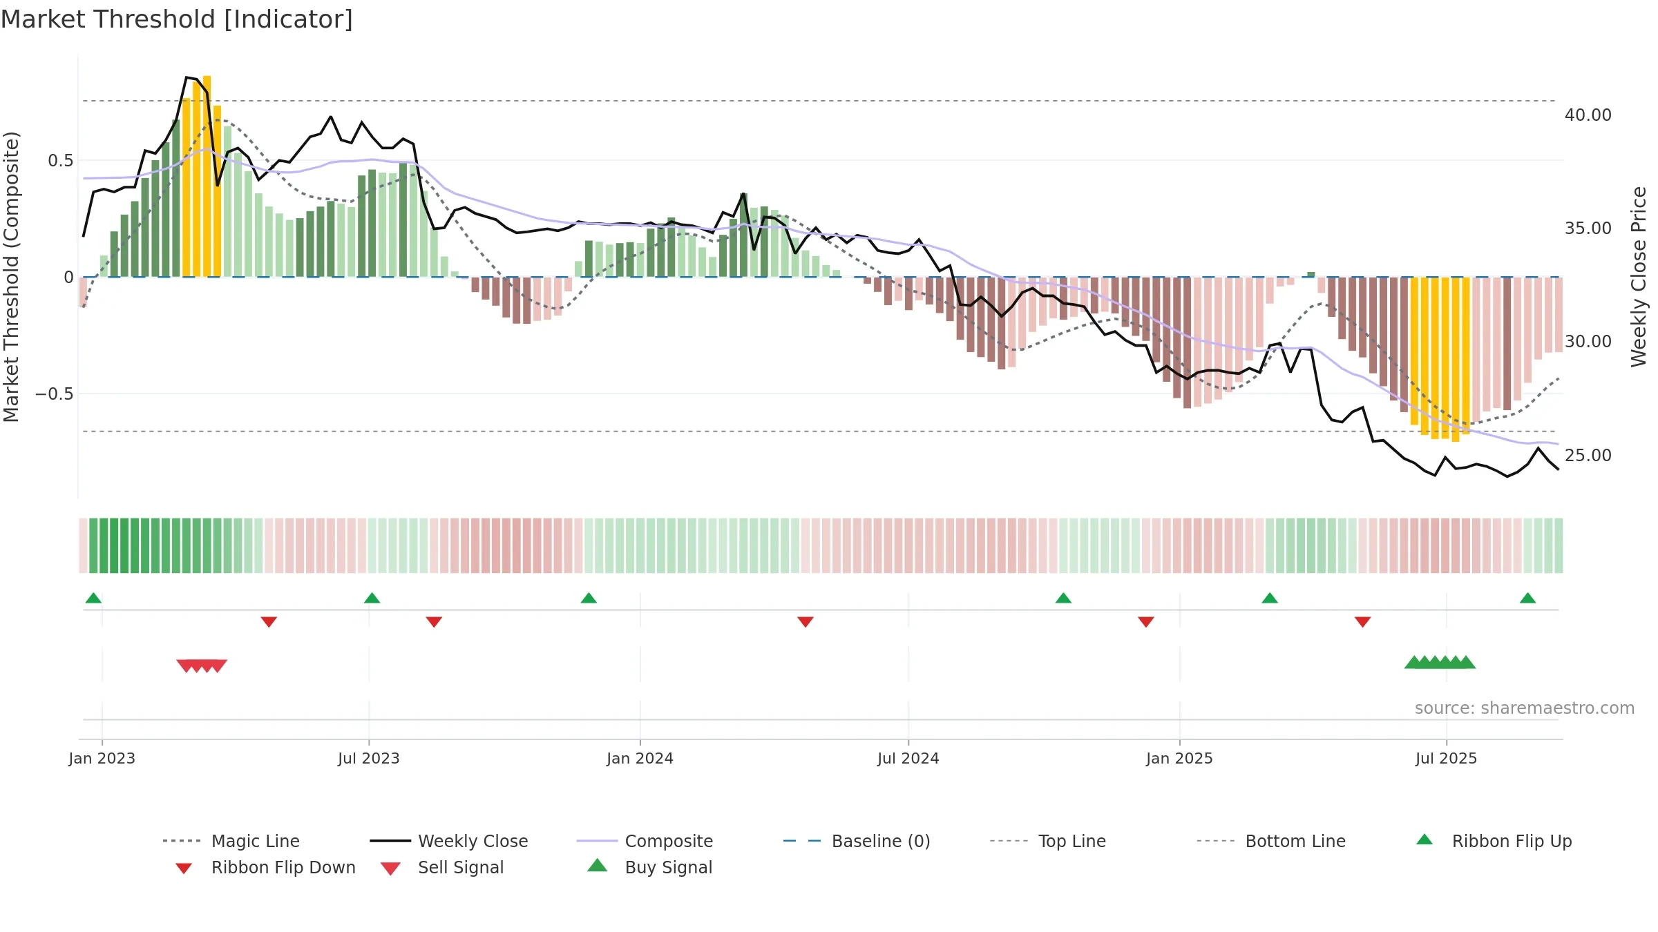Click the Jul 2023 x-axis label
Image resolution: width=1658 pixels, height=932 pixels.
pos(369,758)
